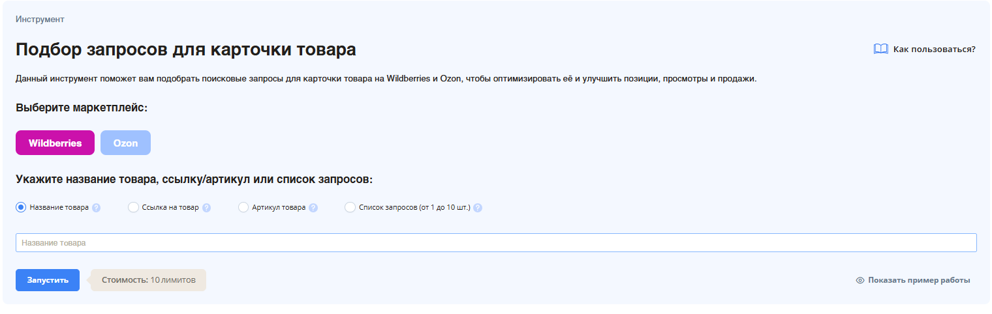Viewport: 992px width, 314px height.
Task: Switch to the Ozon marketplace
Action: 125,143
